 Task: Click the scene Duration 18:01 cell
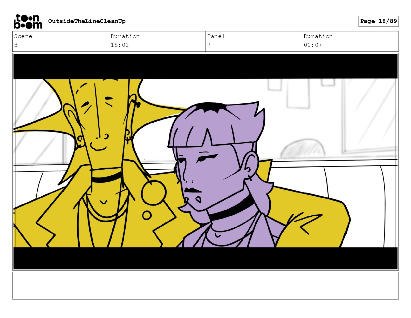[x=157, y=41]
